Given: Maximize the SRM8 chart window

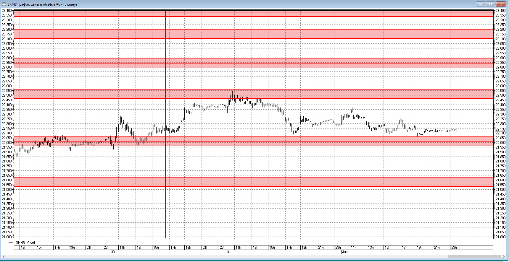Looking at the screenshot, I should pyautogui.click(x=490, y=4).
